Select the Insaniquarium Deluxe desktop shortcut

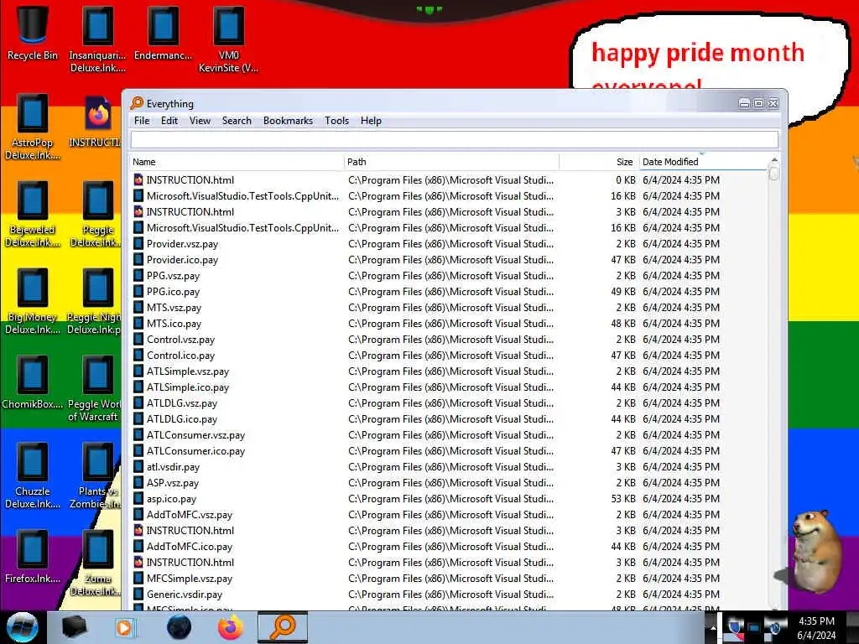pyautogui.click(x=97, y=39)
